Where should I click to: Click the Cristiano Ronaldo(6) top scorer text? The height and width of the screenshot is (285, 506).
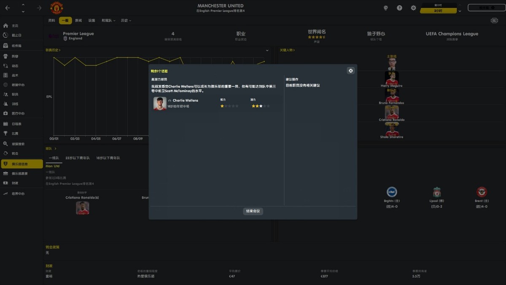click(82, 197)
